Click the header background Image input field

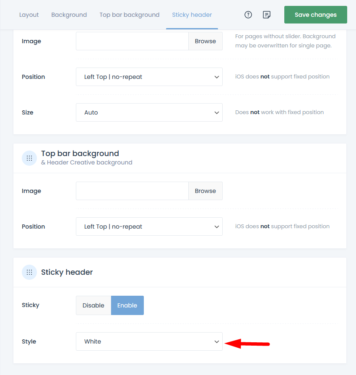pos(132,41)
